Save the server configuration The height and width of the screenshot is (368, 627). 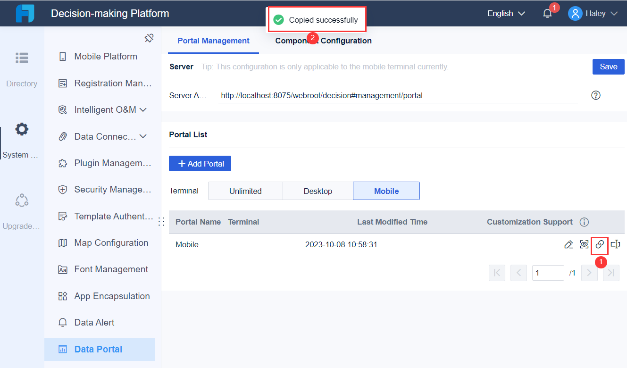pos(608,67)
